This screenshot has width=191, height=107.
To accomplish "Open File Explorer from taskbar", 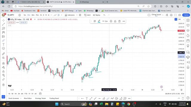I will [x=107, y=104].
